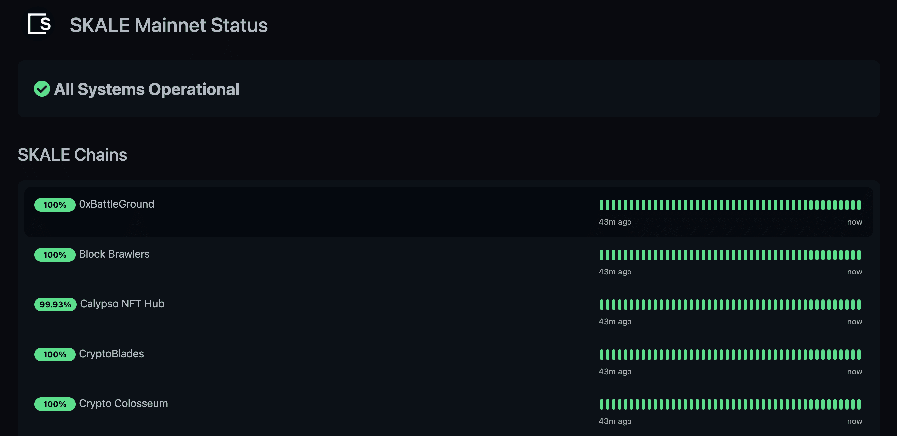Click the last uptime bar for CryptoBlades
897x436 pixels.
click(859, 354)
